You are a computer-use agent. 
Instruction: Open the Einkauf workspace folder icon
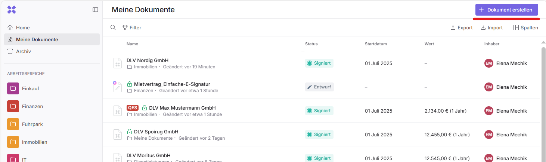click(13, 88)
